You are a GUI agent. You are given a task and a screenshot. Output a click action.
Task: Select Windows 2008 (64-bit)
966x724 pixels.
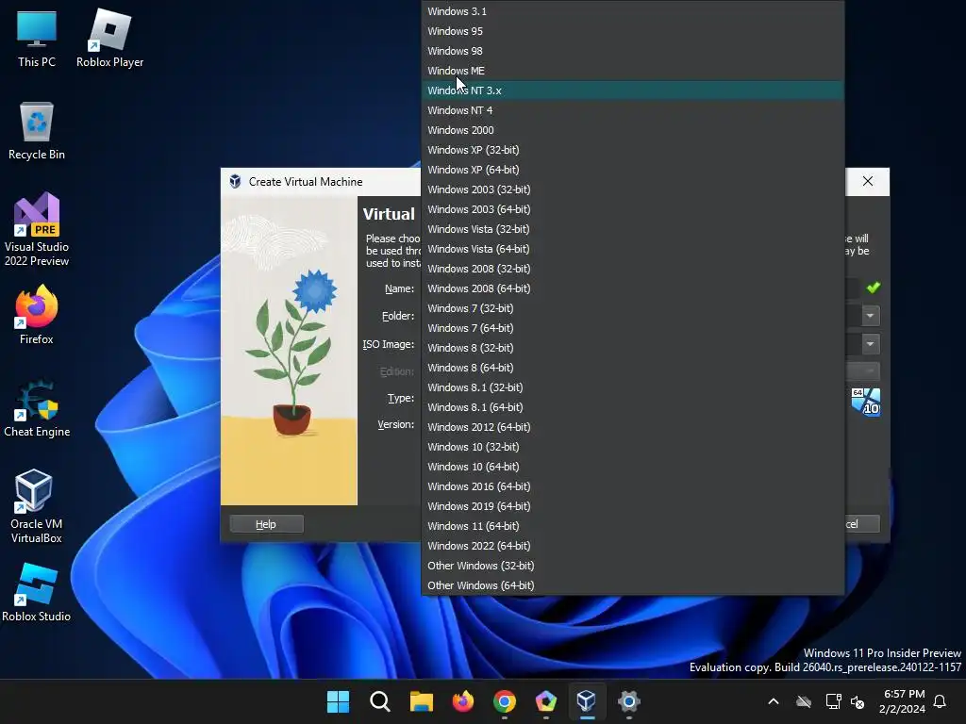(x=633, y=288)
